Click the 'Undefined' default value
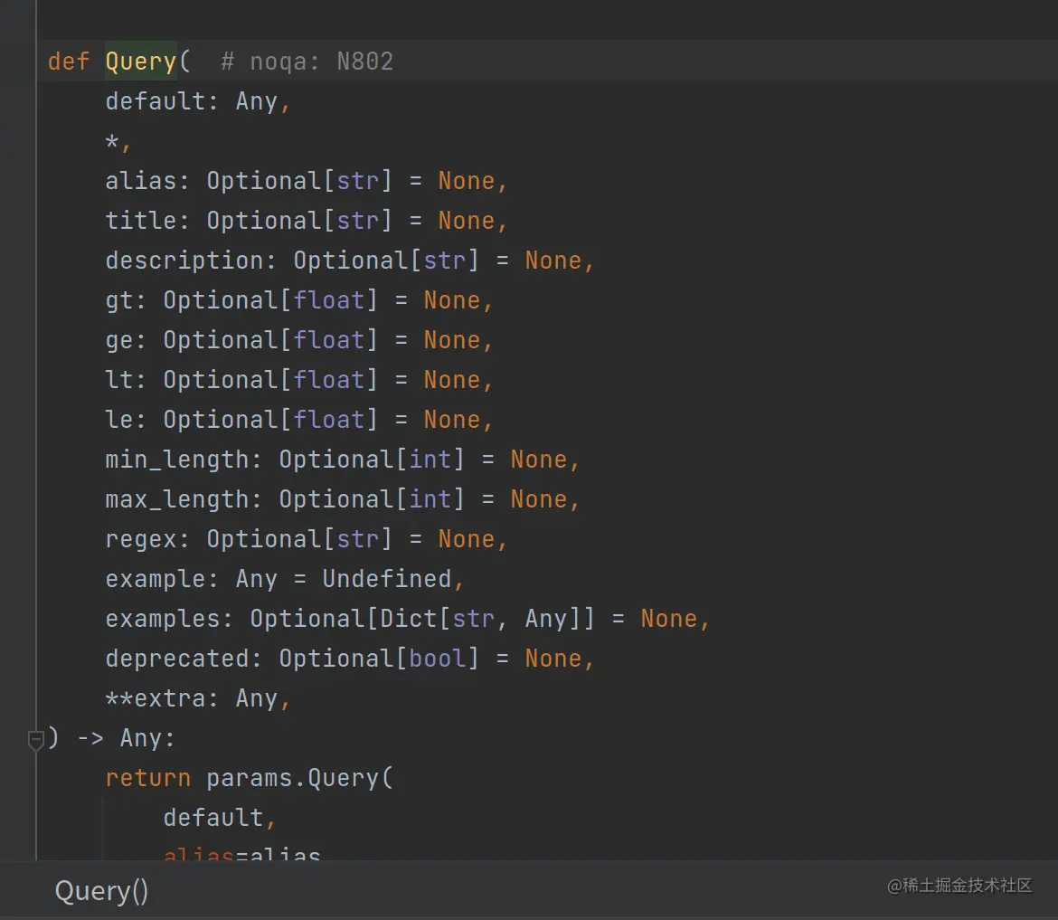The width and height of the screenshot is (1058, 920). point(387,579)
